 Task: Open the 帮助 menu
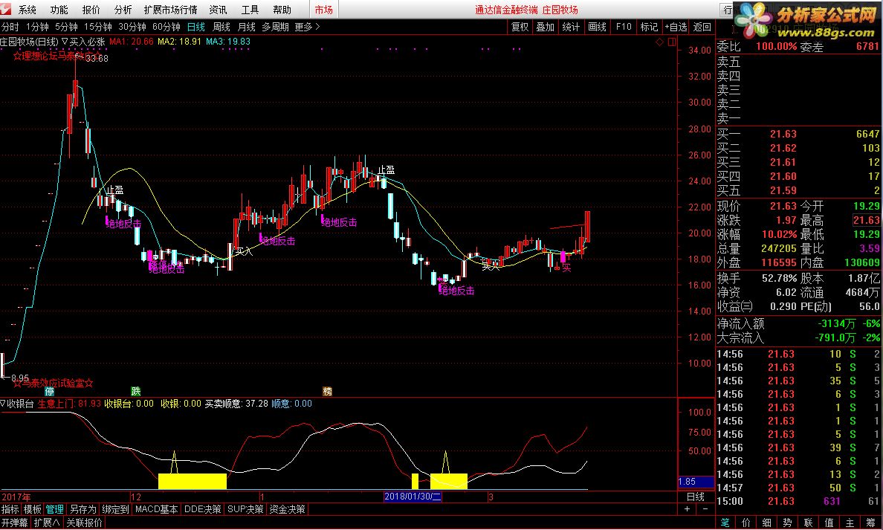(282, 10)
